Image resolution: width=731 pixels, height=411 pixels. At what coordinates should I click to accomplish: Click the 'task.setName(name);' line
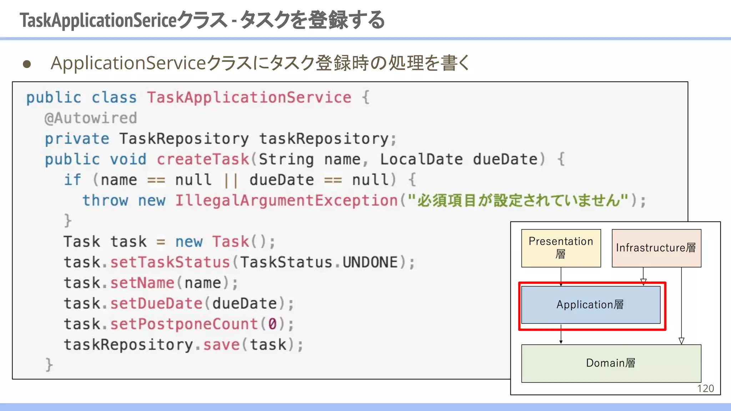[151, 283]
